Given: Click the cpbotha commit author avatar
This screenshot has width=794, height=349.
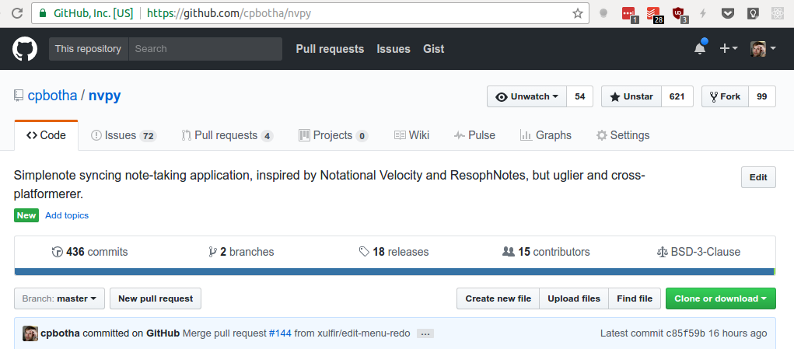Looking at the screenshot, I should pos(30,333).
